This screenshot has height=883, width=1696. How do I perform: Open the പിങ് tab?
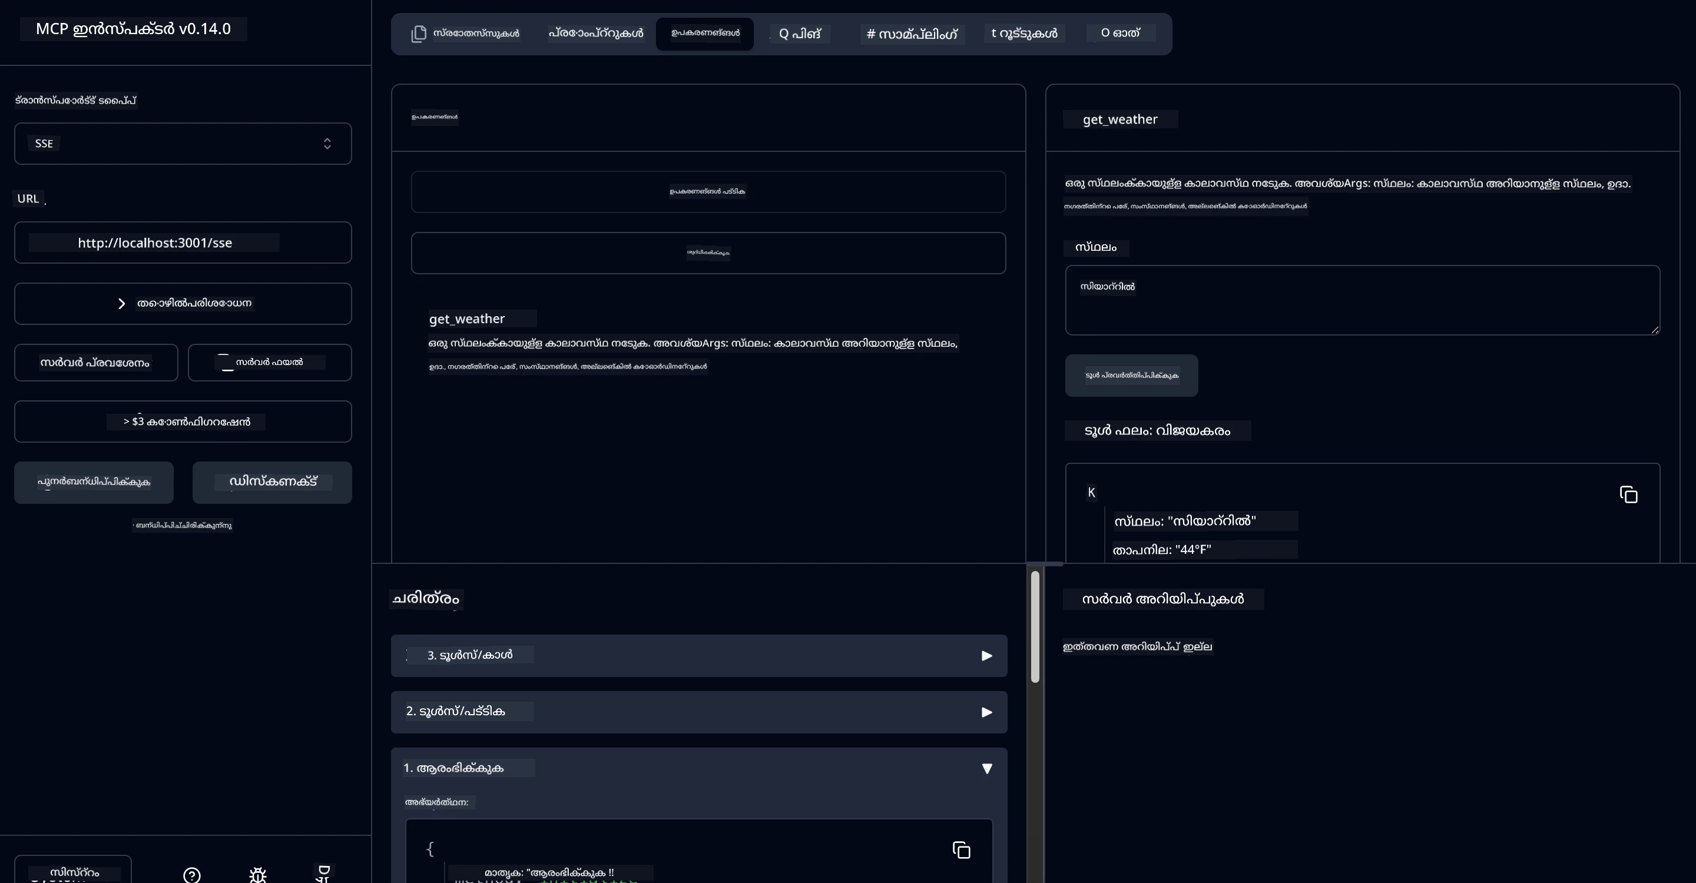pyautogui.click(x=800, y=34)
